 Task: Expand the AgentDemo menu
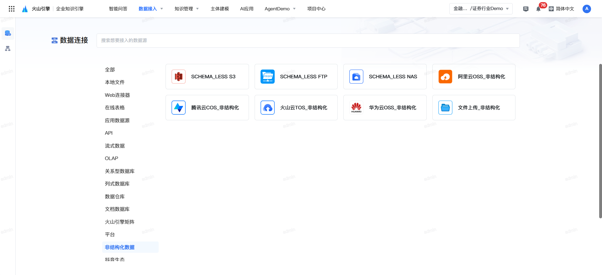[x=280, y=9]
